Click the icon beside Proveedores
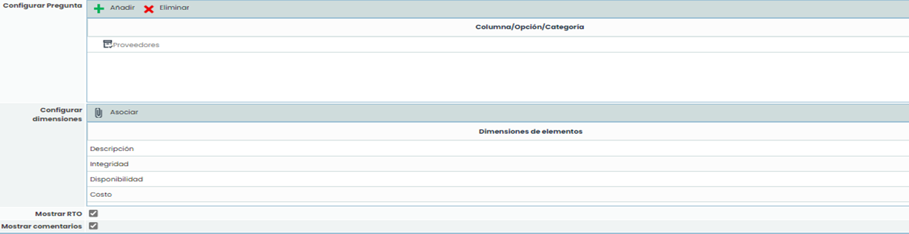The image size is (909, 234). click(x=107, y=44)
